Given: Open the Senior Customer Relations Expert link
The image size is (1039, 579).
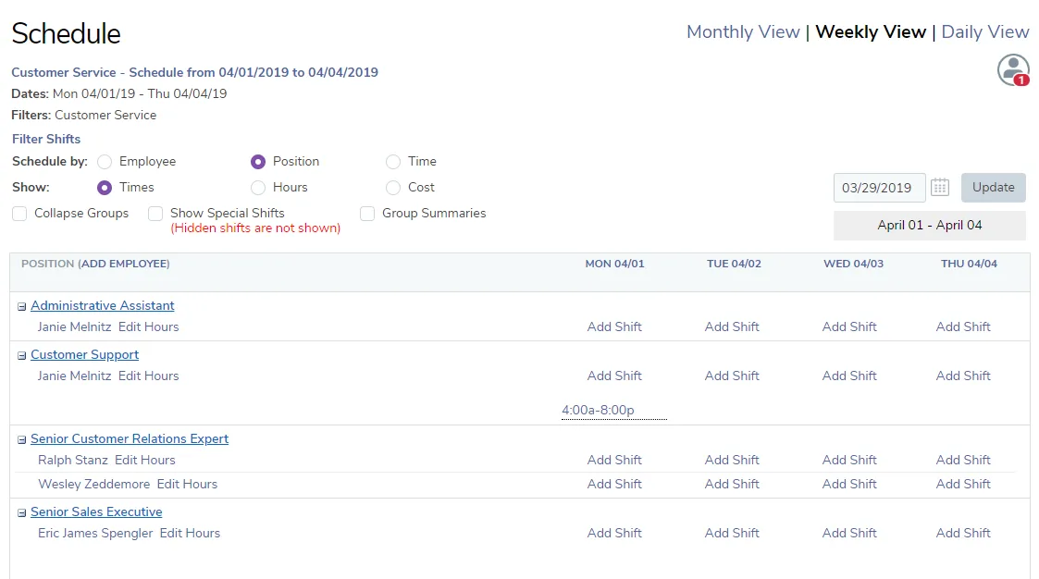Looking at the screenshot, I should click(130, 438).
